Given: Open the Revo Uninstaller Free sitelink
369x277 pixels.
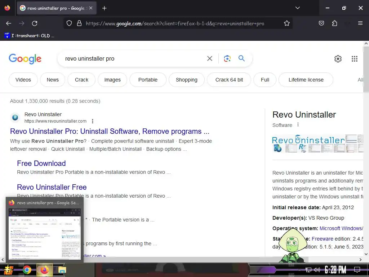Looking at the screenshot, I should tap(52, 187).
